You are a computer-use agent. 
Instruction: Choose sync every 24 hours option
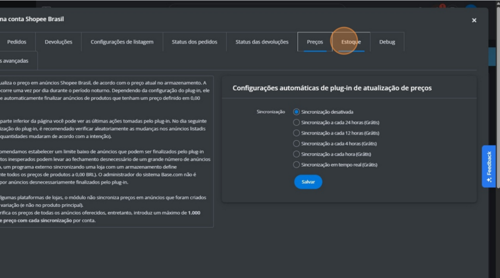[x=296, y=123]
